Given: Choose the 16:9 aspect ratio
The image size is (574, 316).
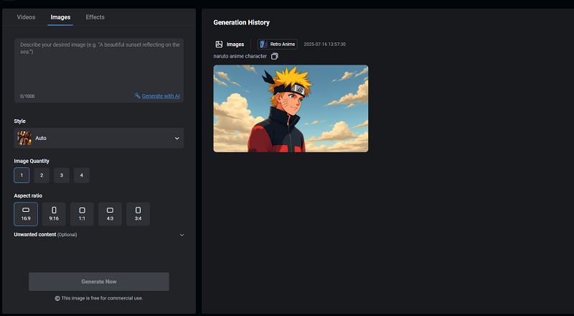Looking at the screenshot, I should click(x=26, y=214).
